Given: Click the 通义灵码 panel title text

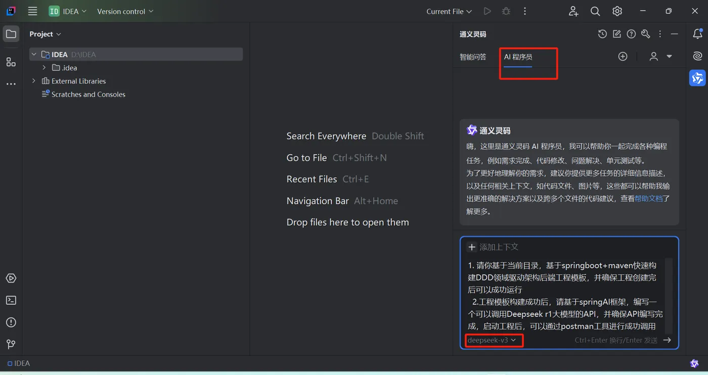Looking at the screenshot, I should point(473,34).
